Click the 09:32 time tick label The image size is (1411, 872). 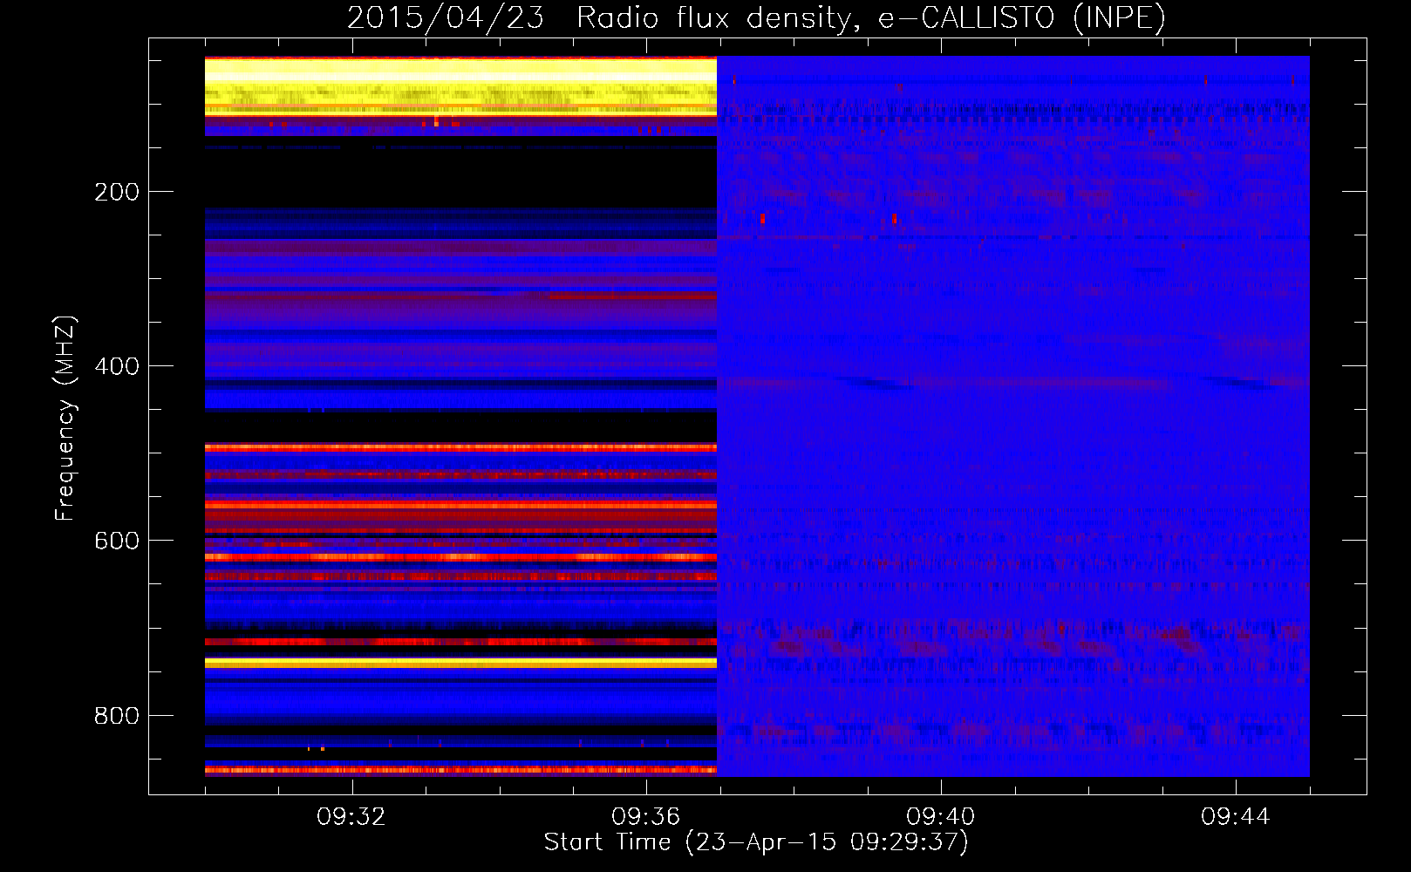[351, 817]
